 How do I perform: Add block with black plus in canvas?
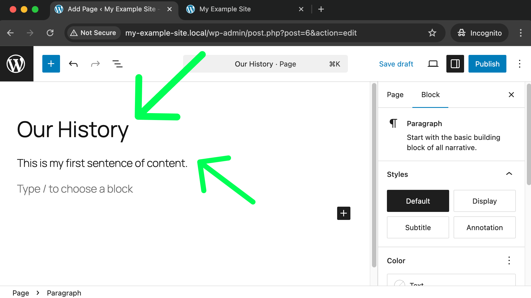[x=343, y=213]
